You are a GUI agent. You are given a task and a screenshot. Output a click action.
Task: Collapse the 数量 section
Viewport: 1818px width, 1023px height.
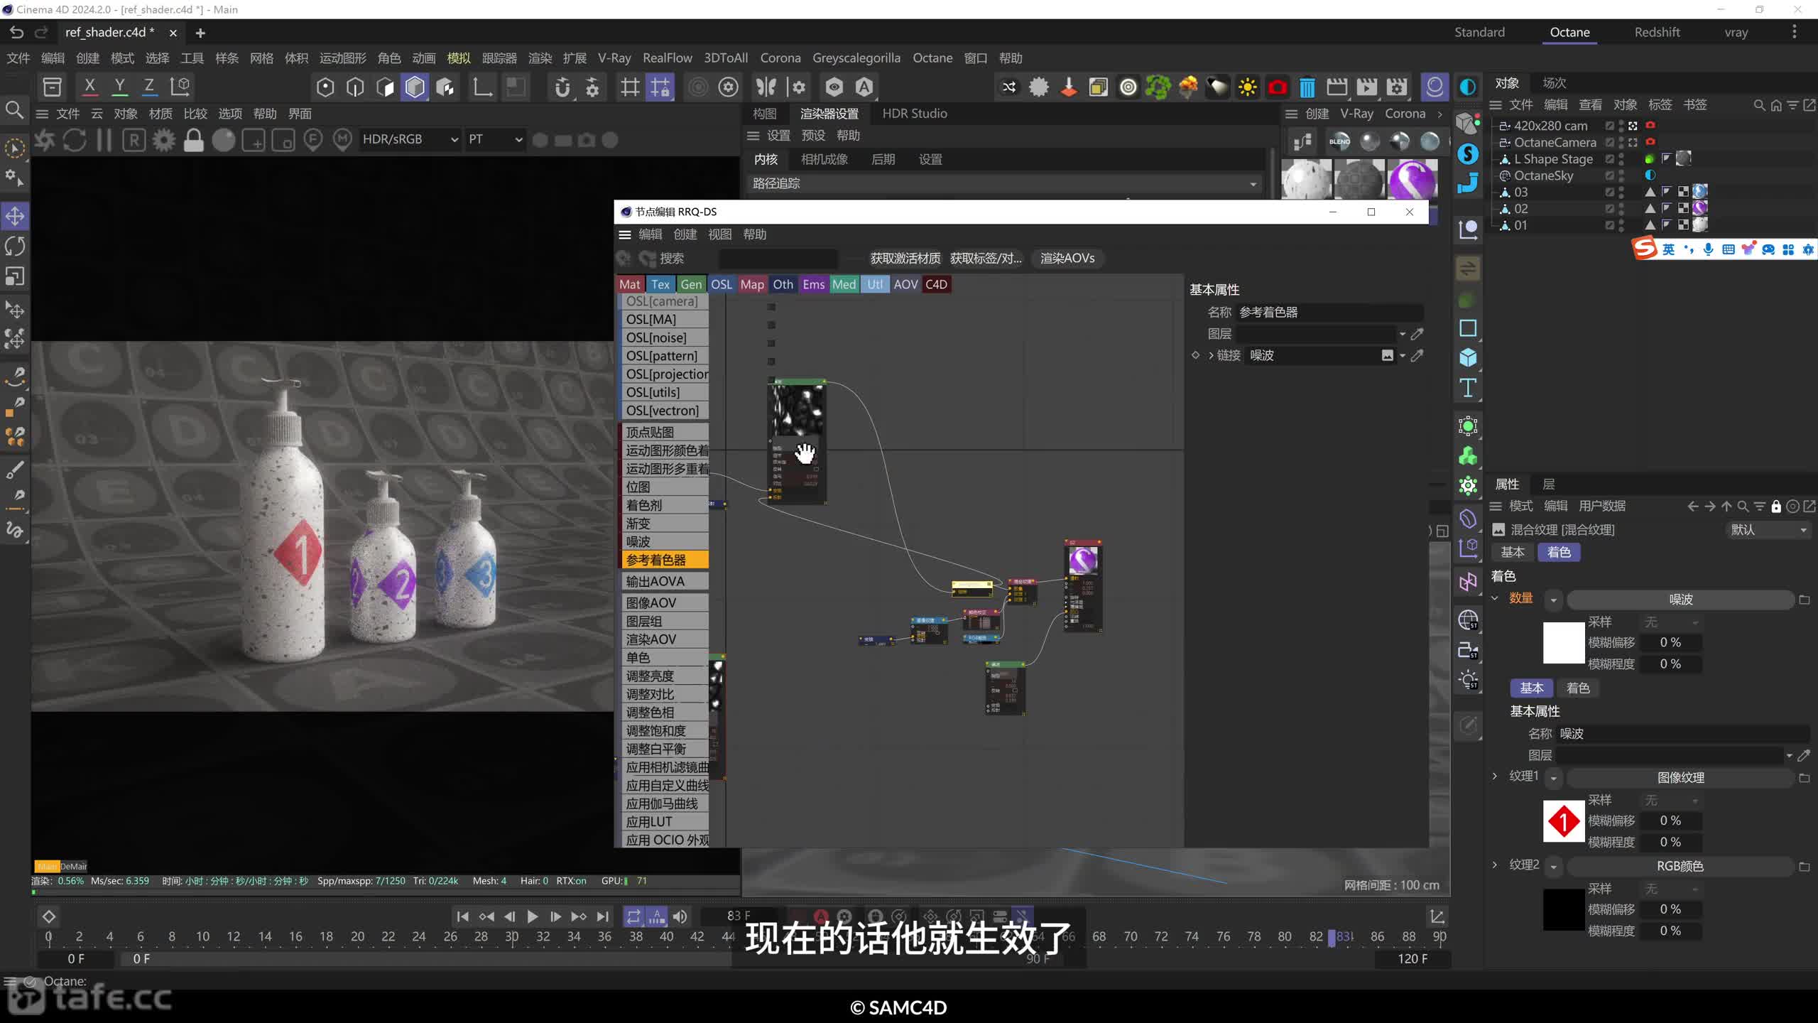1495,598
